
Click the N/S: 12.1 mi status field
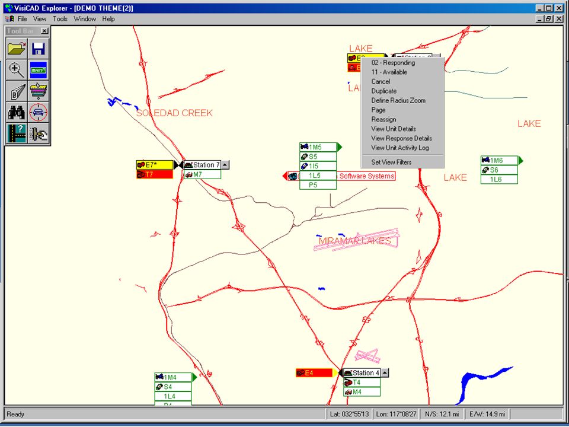tap(442, 414)
